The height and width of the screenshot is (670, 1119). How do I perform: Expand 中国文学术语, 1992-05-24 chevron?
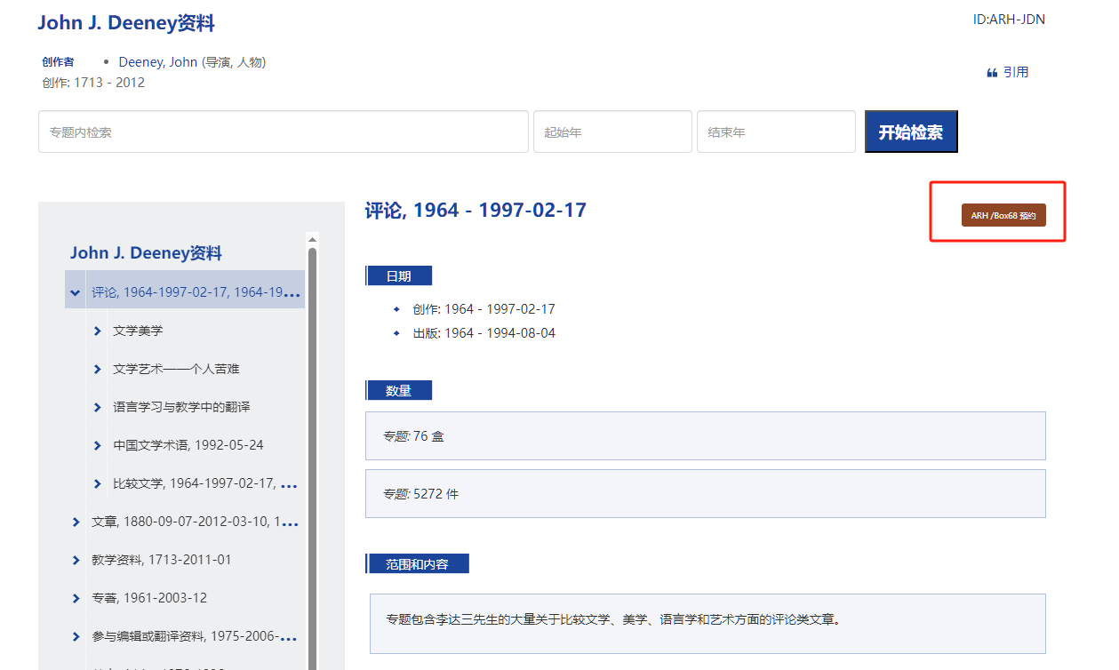point(98,445)
